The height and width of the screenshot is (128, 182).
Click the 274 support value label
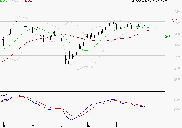(x=167, y=36)
